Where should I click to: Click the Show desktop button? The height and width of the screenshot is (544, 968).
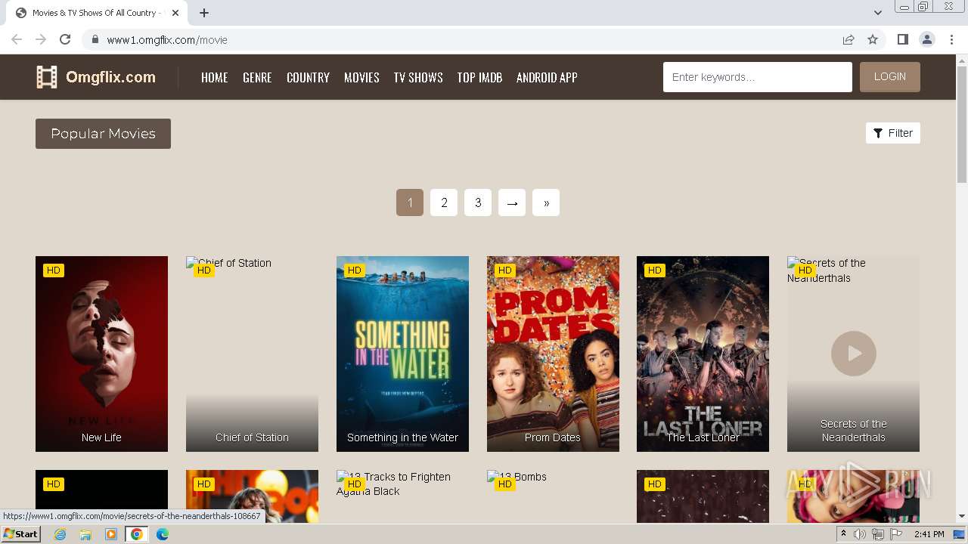click(960, 534)
